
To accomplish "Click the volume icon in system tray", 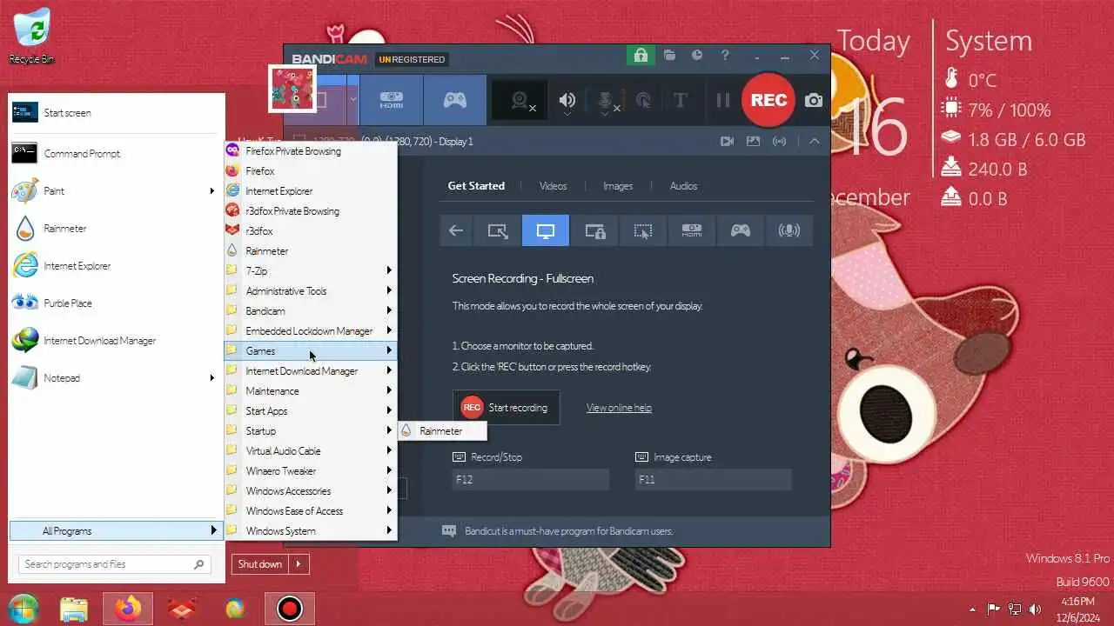I will tap(1035, 609).
